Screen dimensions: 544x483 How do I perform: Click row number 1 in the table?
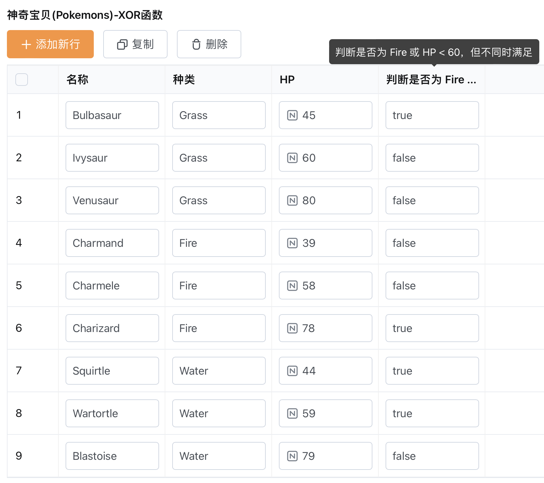19,115
